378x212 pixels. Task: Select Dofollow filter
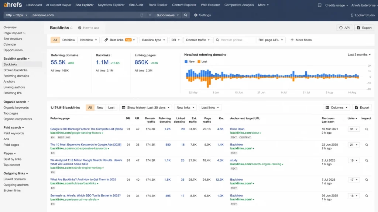tap(68, 40)
